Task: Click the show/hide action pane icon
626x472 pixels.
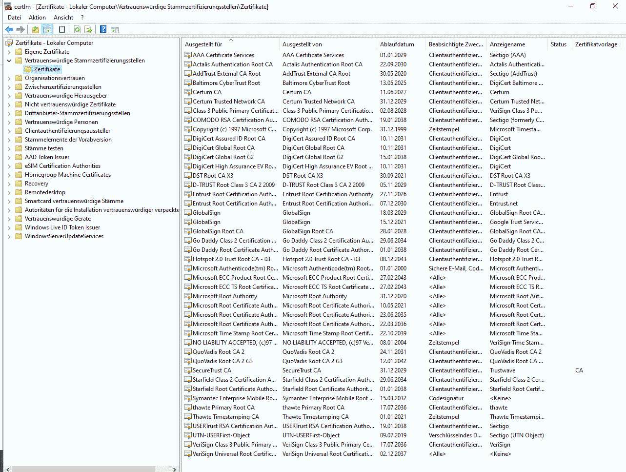Action: [x=115, y=30]
